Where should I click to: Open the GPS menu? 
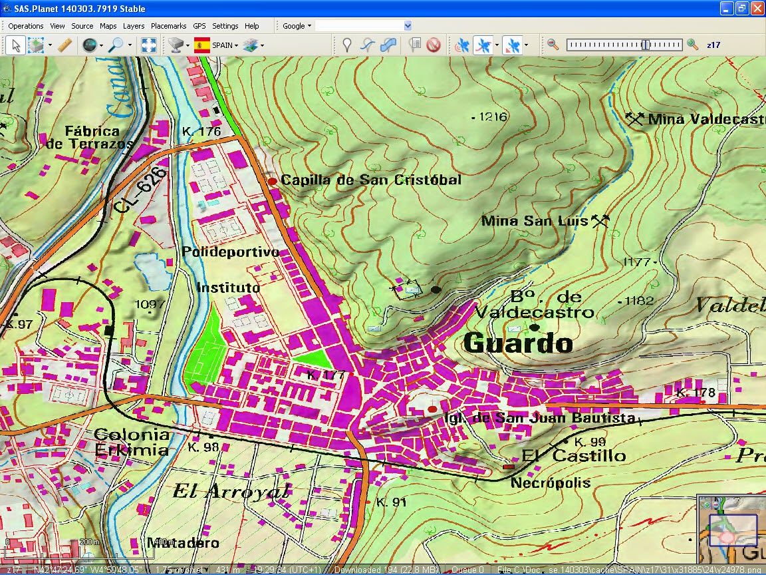click(199, 26)
